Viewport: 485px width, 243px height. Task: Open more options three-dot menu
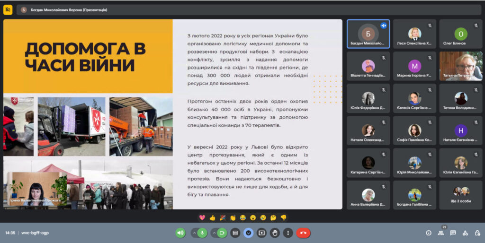tap(288, 233)
